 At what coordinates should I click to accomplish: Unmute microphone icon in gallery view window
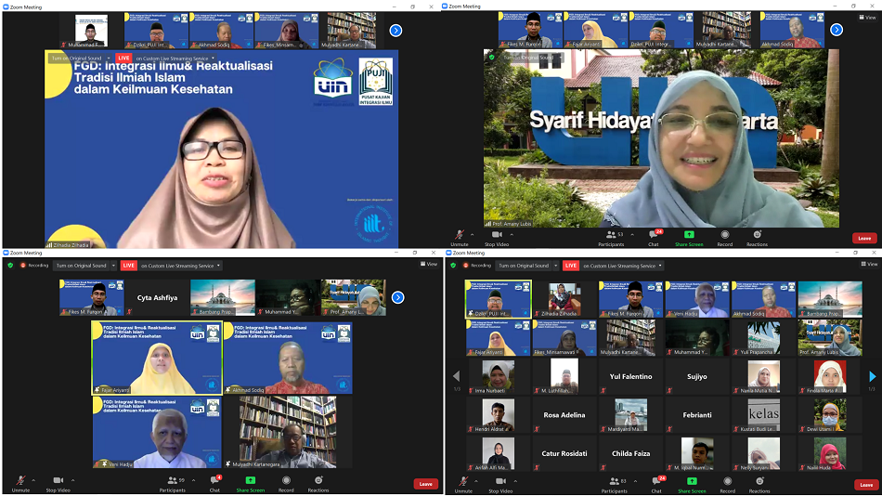pyautogui.click(x=463, y=481)
